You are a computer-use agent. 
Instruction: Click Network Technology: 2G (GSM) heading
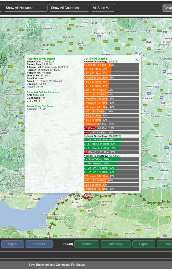coord(102,156)
